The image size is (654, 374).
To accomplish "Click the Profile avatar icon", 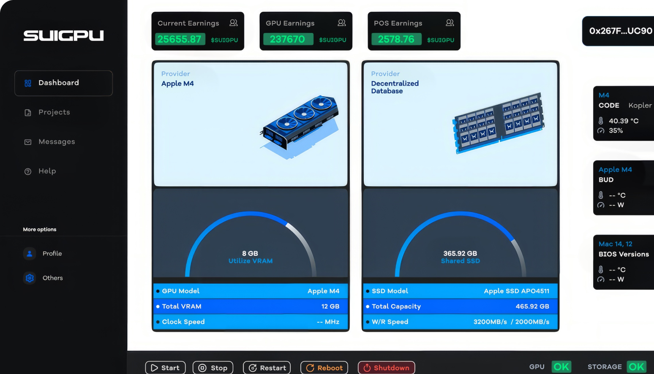I will (x=30, y=254).
